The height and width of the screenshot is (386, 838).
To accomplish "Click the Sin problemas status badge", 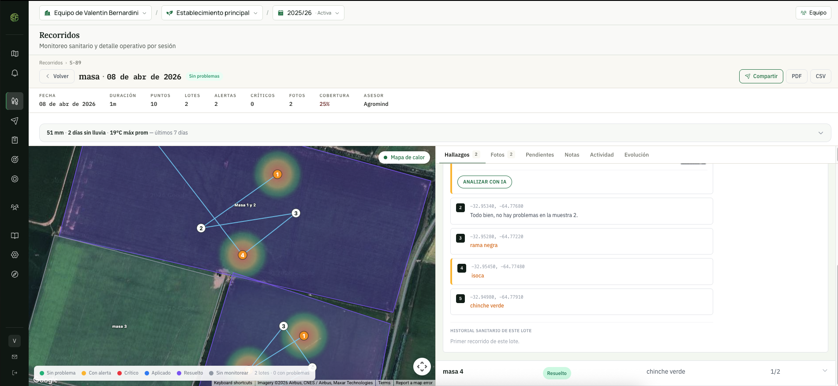I will [204, 76].
